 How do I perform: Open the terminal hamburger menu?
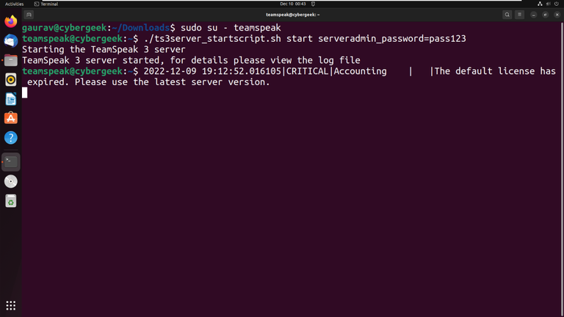coord(519,15)
